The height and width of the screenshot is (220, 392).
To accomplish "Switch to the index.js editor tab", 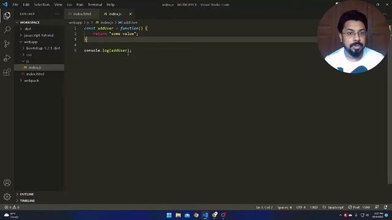I will (x=117, y=14).
